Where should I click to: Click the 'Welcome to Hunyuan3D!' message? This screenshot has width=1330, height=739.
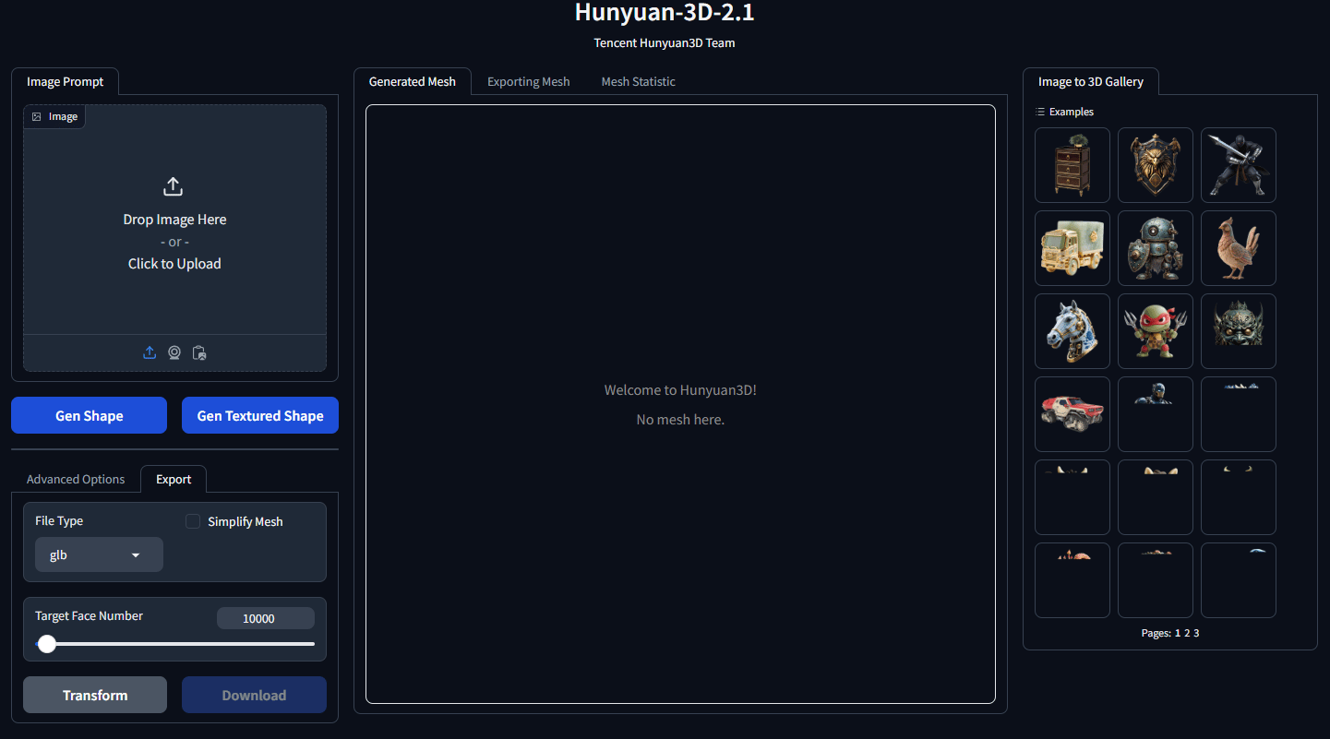(x=680, y=390)
